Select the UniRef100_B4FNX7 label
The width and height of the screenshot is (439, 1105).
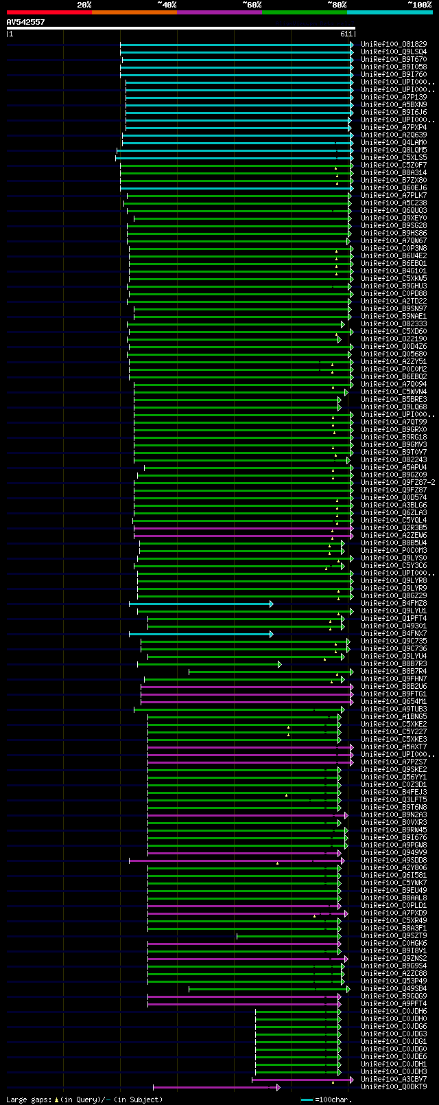point(394,634)
